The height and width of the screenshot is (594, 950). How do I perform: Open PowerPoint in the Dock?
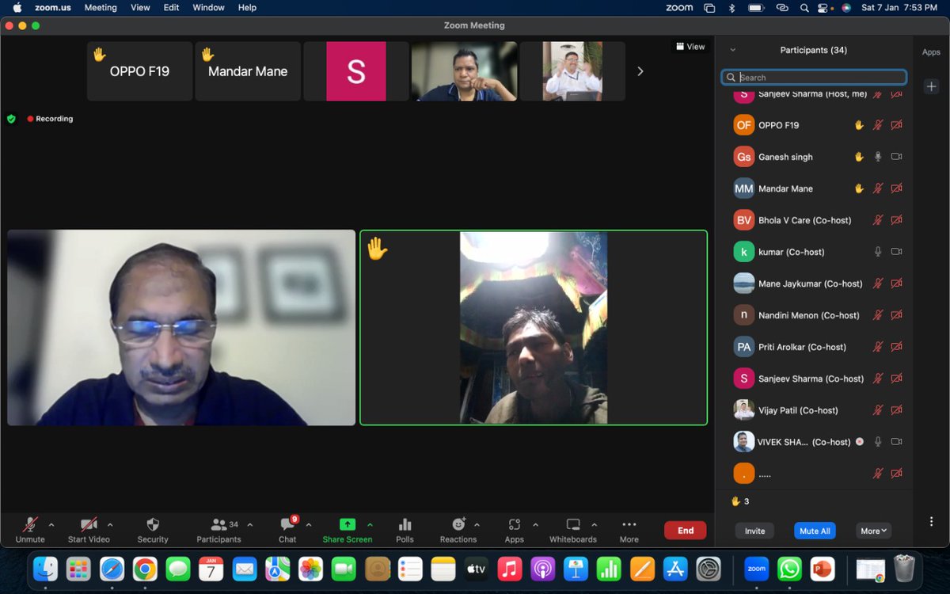point(823,569)
